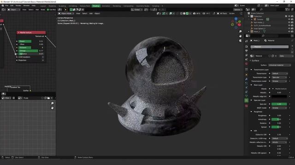Open the BSDF model Octane dropdown

tap(280, 108)
